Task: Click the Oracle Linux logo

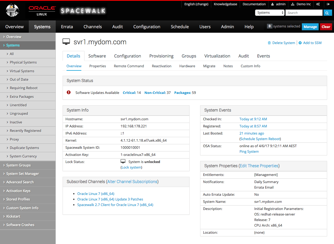Action: 42,11
